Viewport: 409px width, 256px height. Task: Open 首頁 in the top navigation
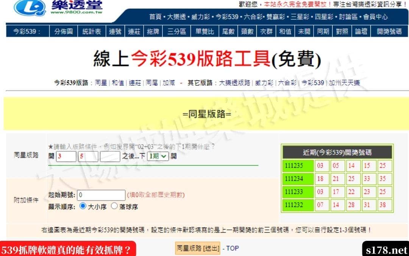coord(155,17)
